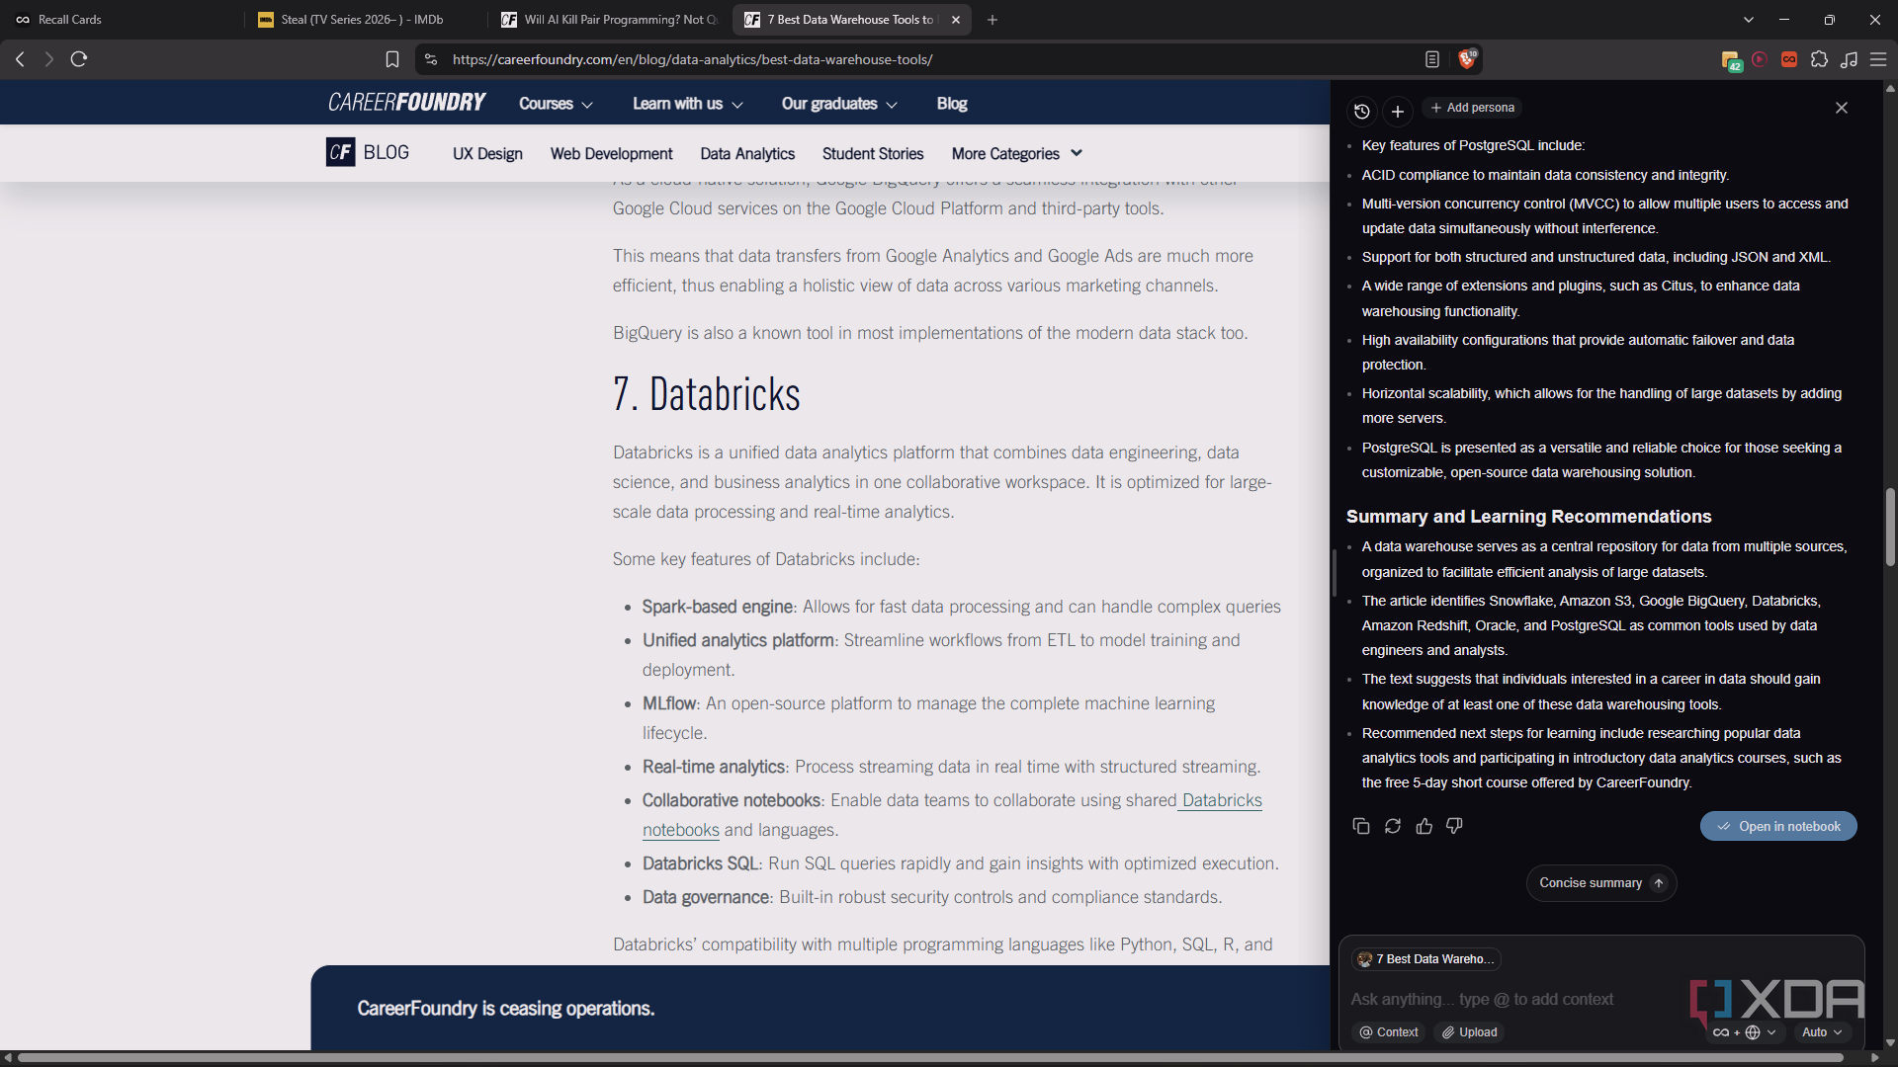This screenshot has height=1067, width=1898.
Task: Open the Brave Shields lion icon
Action: click(x=1467, y=59)
